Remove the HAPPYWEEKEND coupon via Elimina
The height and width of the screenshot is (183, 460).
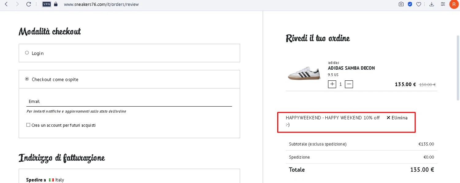pos(397,118)
